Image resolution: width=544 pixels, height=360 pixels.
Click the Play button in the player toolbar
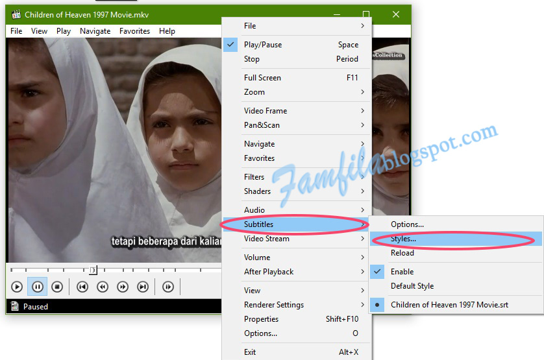17,287
